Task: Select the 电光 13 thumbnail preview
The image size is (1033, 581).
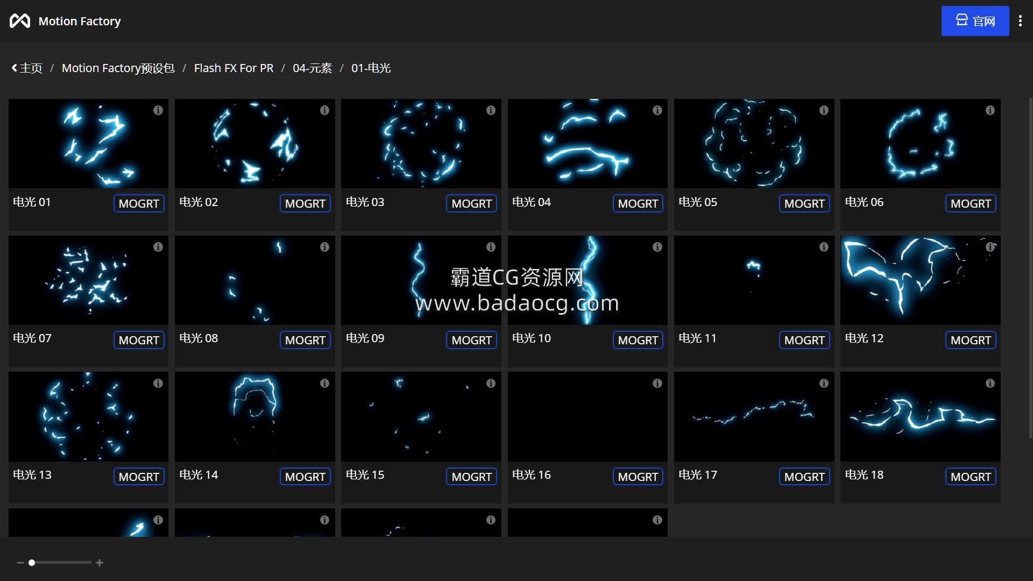Action: [x=88, y=417]
